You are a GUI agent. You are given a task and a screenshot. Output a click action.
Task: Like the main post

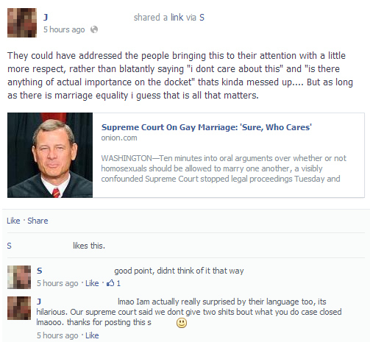tap(13, 221)
